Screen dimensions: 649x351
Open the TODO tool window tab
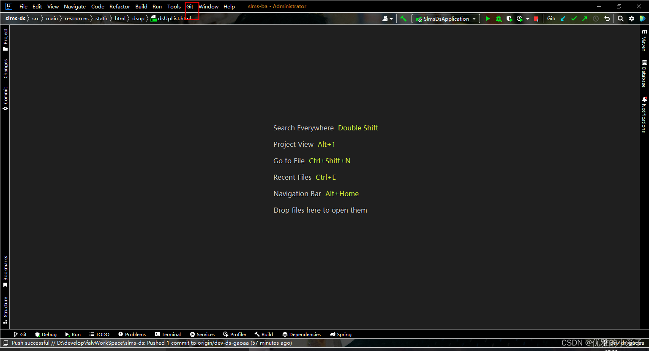pyautogui.click(x=99, y=335)
